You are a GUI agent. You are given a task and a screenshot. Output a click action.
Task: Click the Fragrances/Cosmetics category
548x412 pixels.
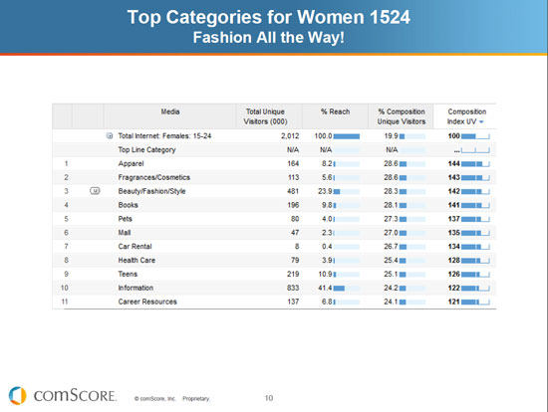coord(154,177)
